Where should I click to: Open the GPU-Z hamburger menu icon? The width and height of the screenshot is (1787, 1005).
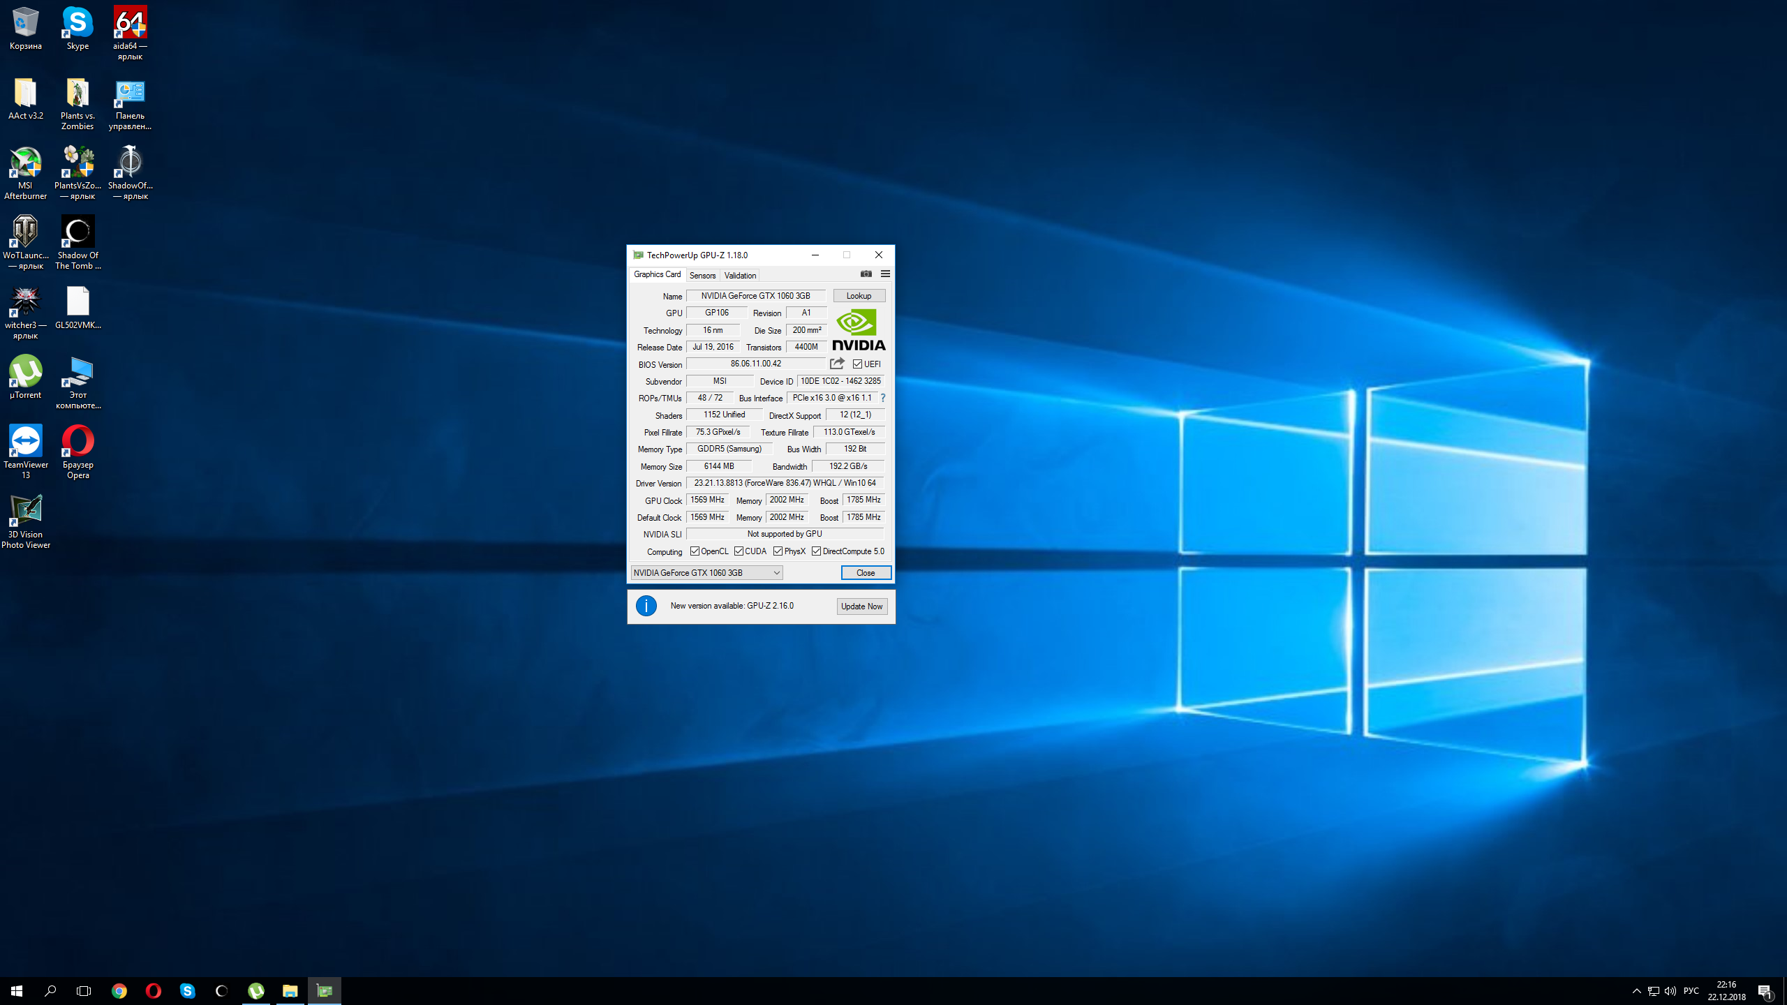885,274
